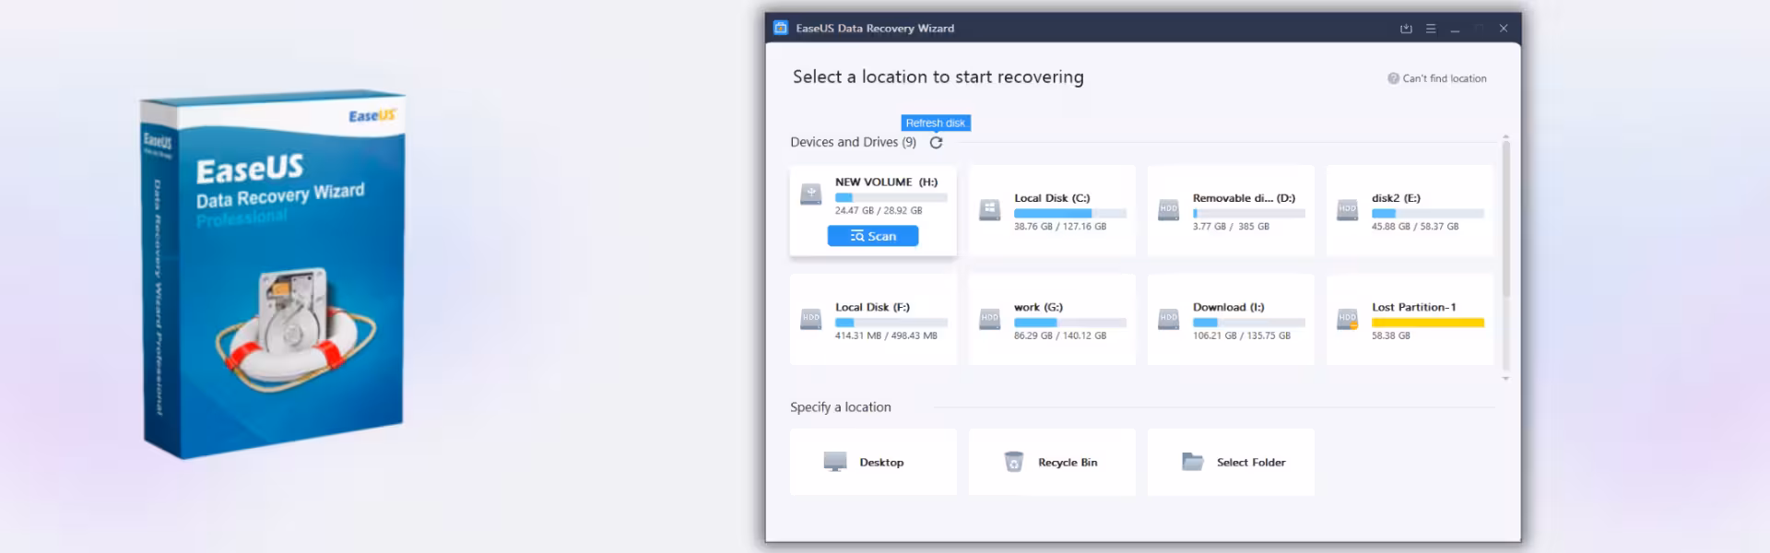
Task: Click the Lost Partition-1 yellow usage bar
Action: (1428, 323)
